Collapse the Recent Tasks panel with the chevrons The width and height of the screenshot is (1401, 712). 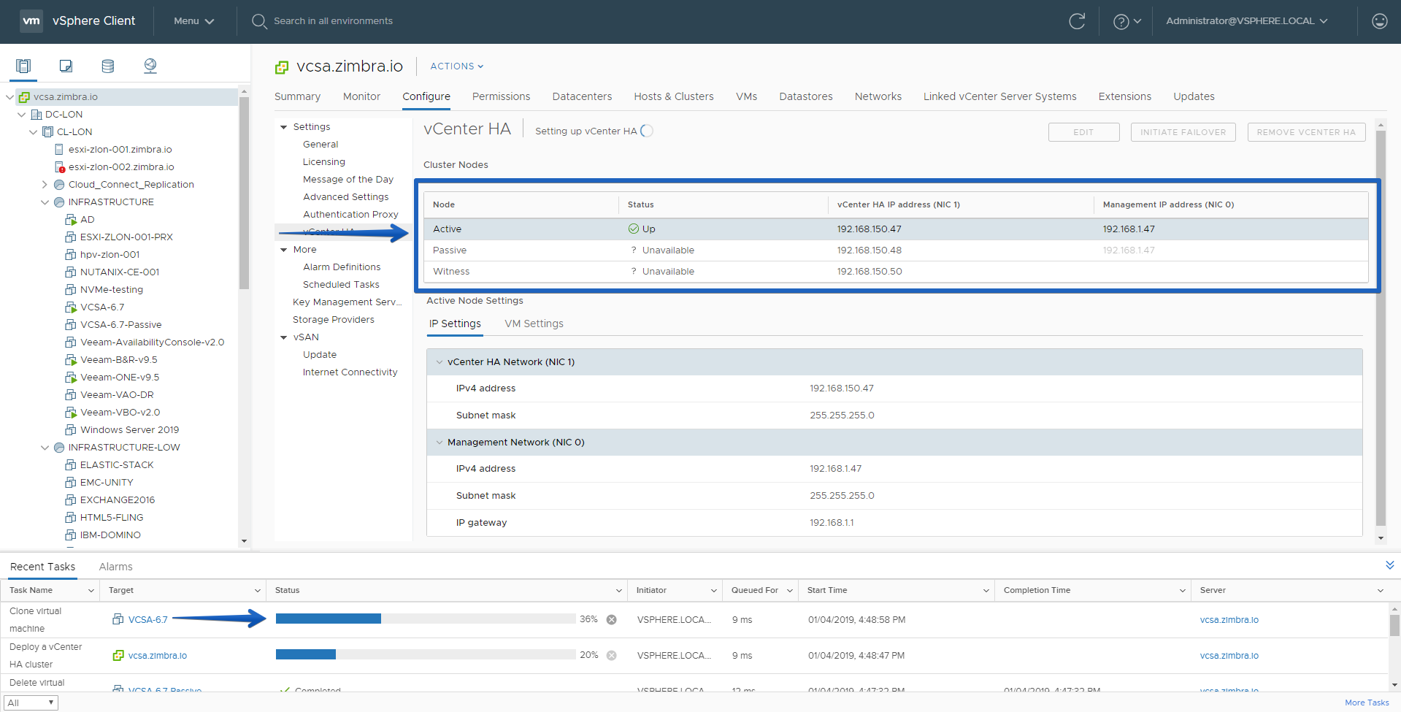coord(1390,565)
